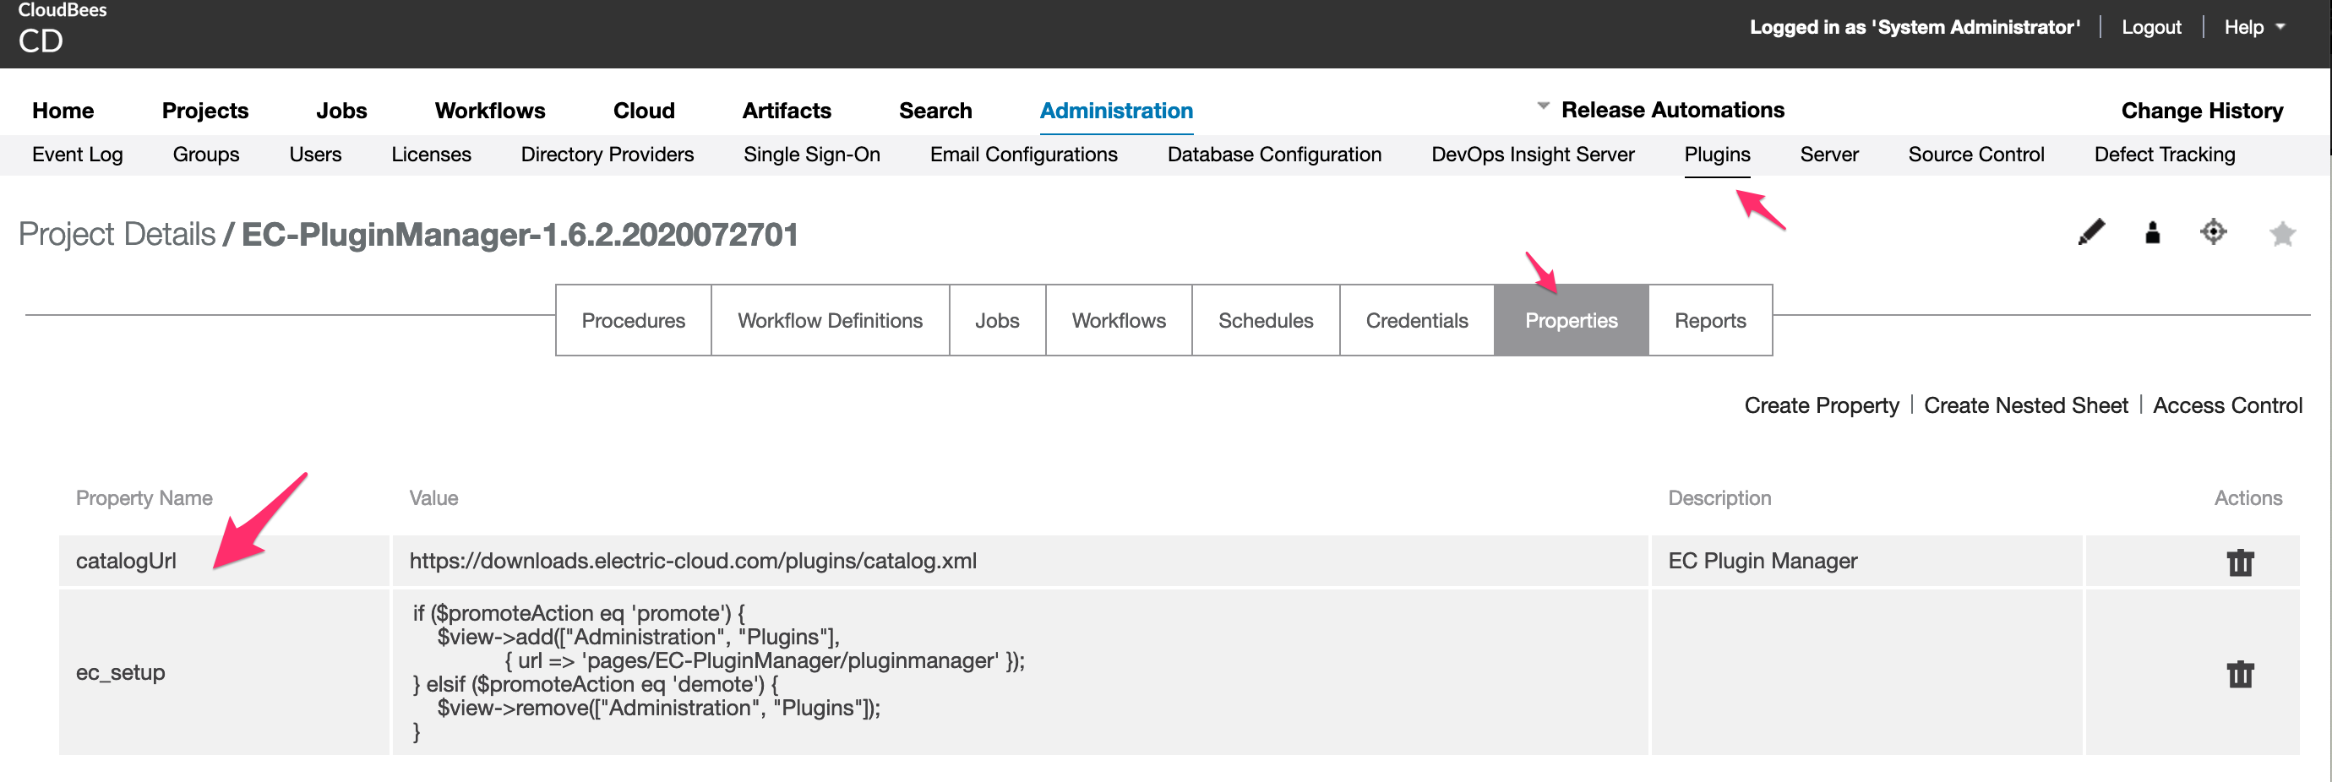
Task: Open the Home menu
Action: click(63, 111)
